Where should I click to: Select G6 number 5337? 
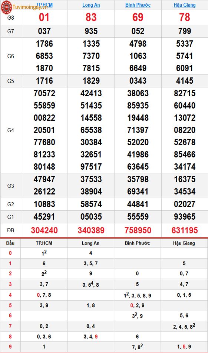pyautogui.click(x=185, y=44)
